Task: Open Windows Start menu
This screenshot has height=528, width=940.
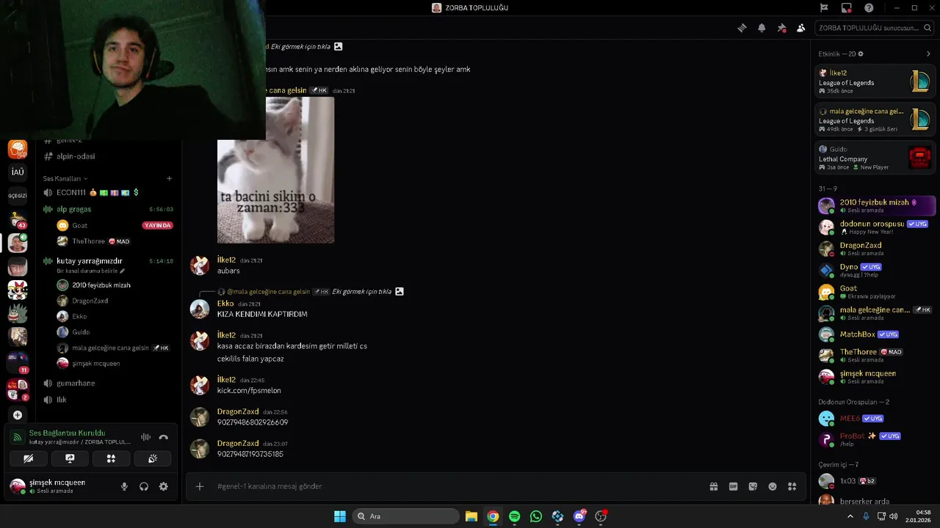Action: (340, 516)
